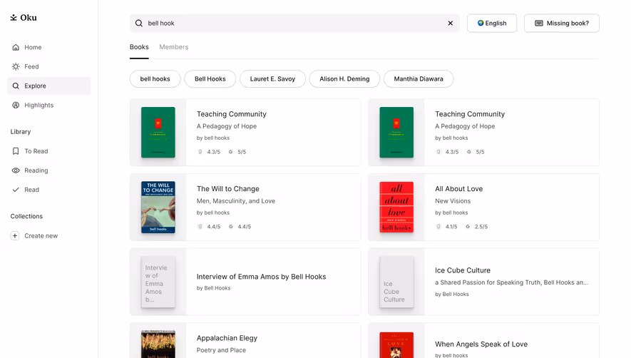
Task: Click the 'New Visions' subtitle
Action: [453, 201]
